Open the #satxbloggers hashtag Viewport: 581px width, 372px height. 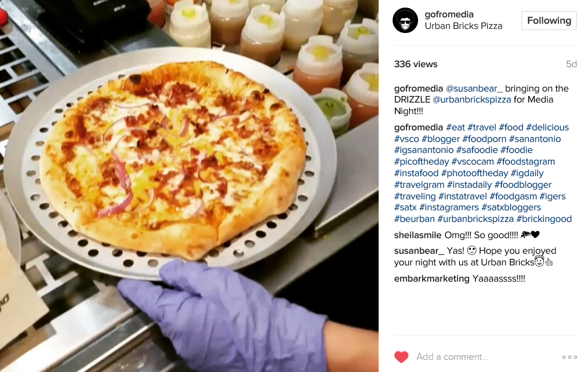click(511, 207)
